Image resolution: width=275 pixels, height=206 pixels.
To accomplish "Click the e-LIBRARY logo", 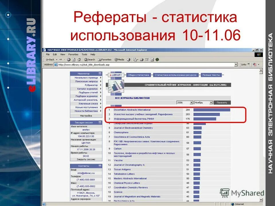I will (116, 75).
